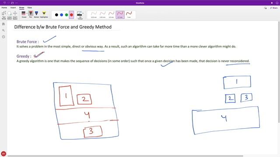Click the smiley feedback icon in title bar
The width and height of the screenshot is (280, 157).
(277, 3)
